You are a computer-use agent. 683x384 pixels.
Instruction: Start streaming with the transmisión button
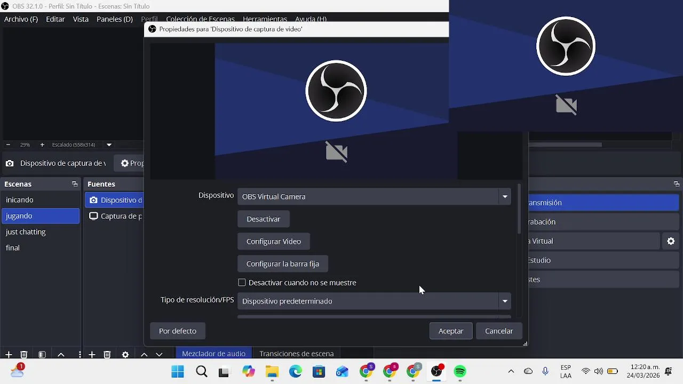(x=603, y=203)
